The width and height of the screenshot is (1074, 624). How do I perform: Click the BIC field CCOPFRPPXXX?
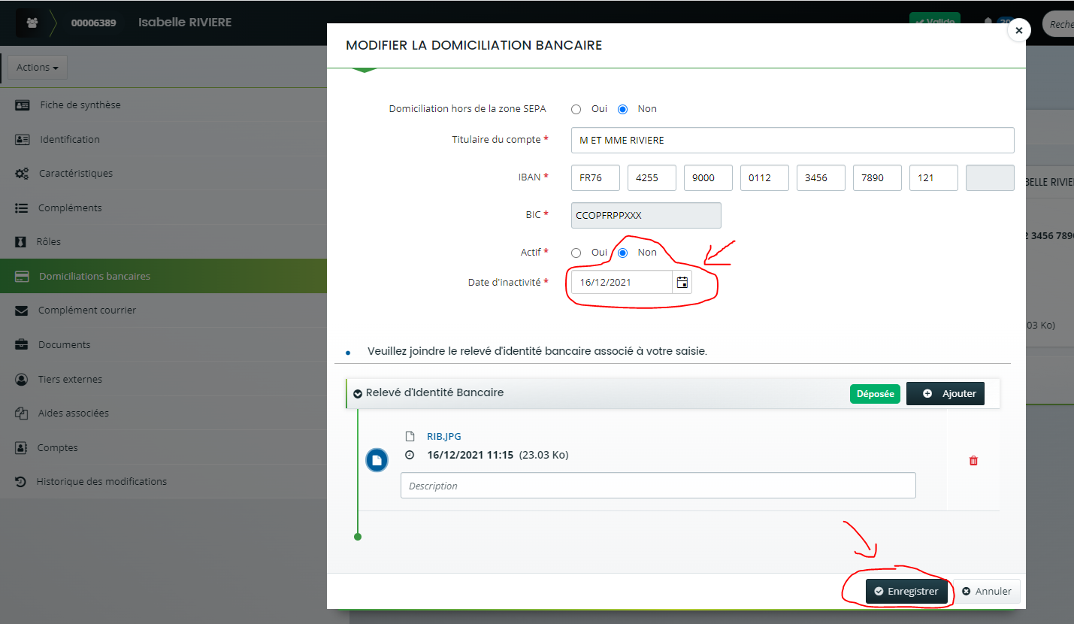point(646,215)
